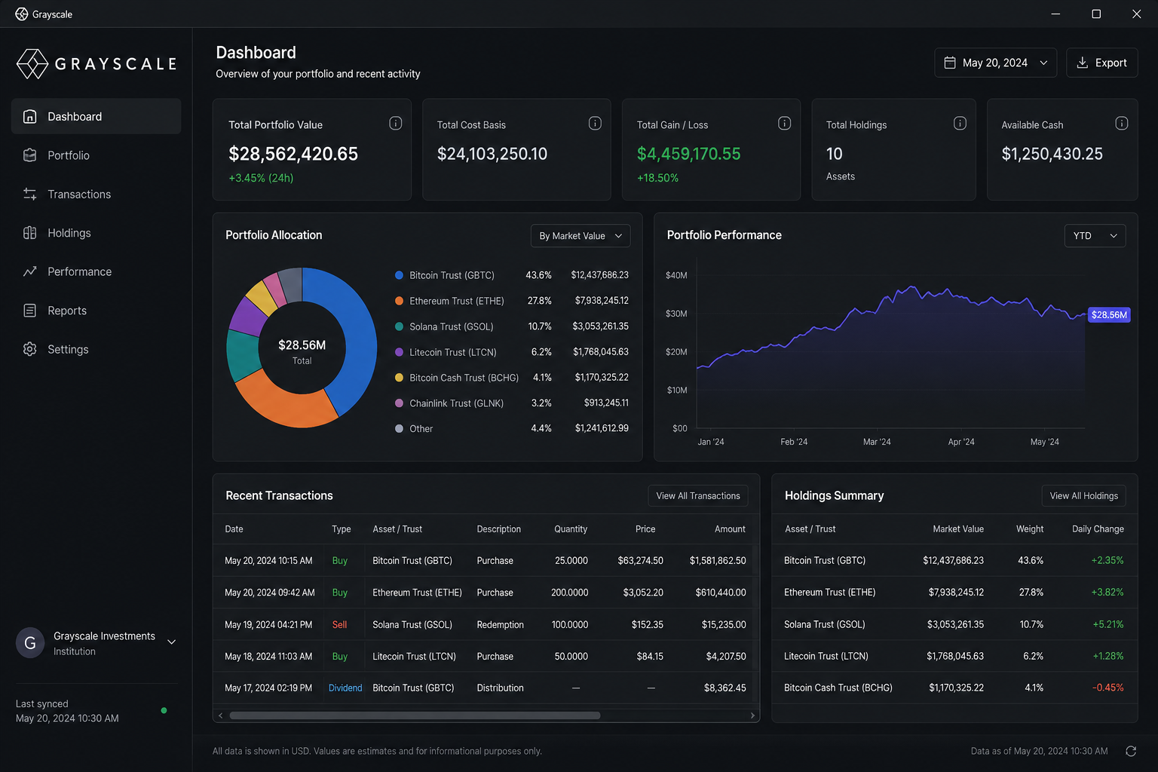The image size is (1158, 772).
Task: Click the refresh icon beside data timestamp
Action: click(x=1131, y=751)
